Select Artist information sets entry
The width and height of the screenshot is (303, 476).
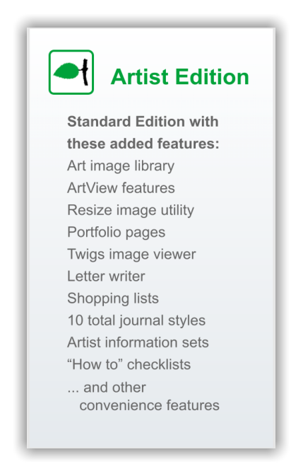138,342
